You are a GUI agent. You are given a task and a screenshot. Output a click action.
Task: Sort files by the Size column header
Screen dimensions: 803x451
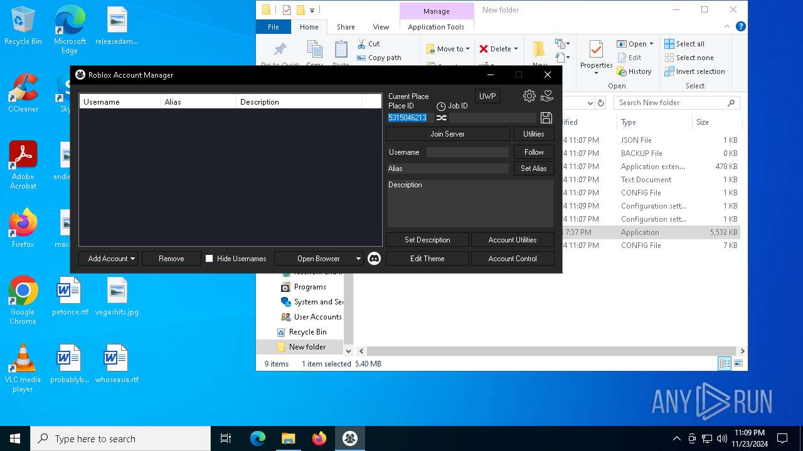(x=718, y=122)
